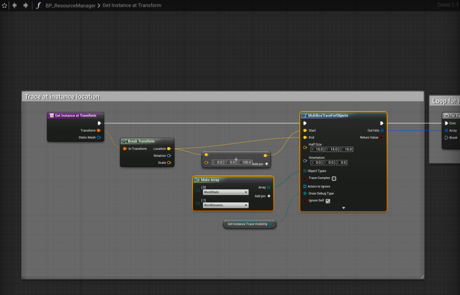Toggle the Trace Complex checkbox
The image size is (460, 295).
(334, 179)
